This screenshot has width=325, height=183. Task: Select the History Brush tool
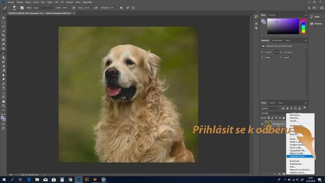[4, 62]
